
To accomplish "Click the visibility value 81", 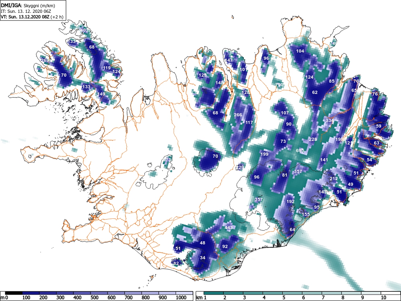I will click(x=285, y=175).
